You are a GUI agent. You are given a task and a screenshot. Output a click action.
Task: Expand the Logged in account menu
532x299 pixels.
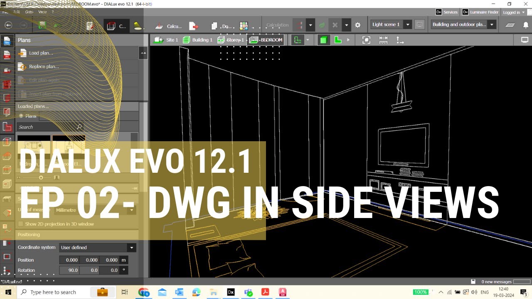(x=514, y=12)
